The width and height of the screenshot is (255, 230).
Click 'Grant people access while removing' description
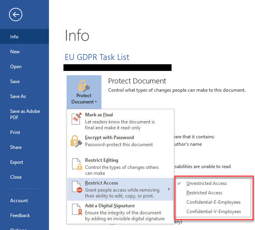[122, 193]
